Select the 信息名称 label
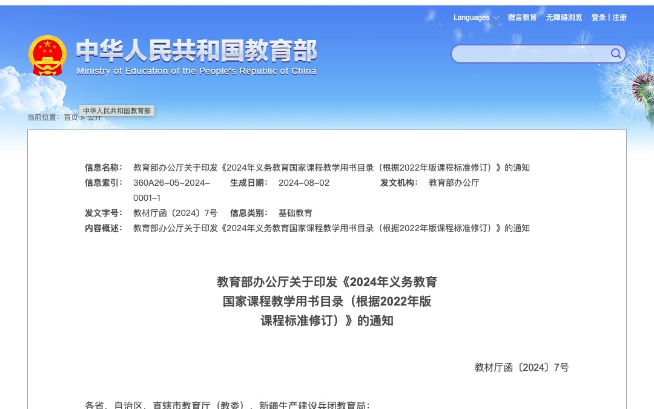 pos(104,168)
